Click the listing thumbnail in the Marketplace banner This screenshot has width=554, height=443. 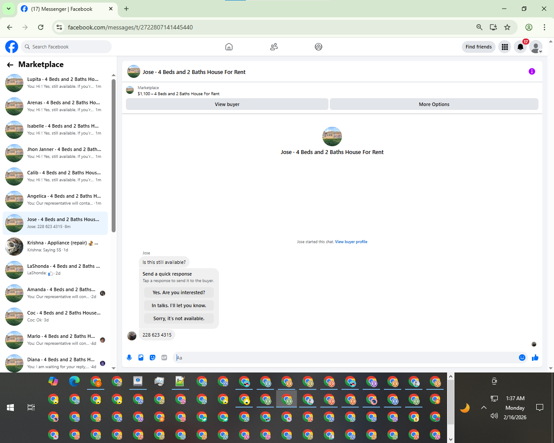point(130,90)
